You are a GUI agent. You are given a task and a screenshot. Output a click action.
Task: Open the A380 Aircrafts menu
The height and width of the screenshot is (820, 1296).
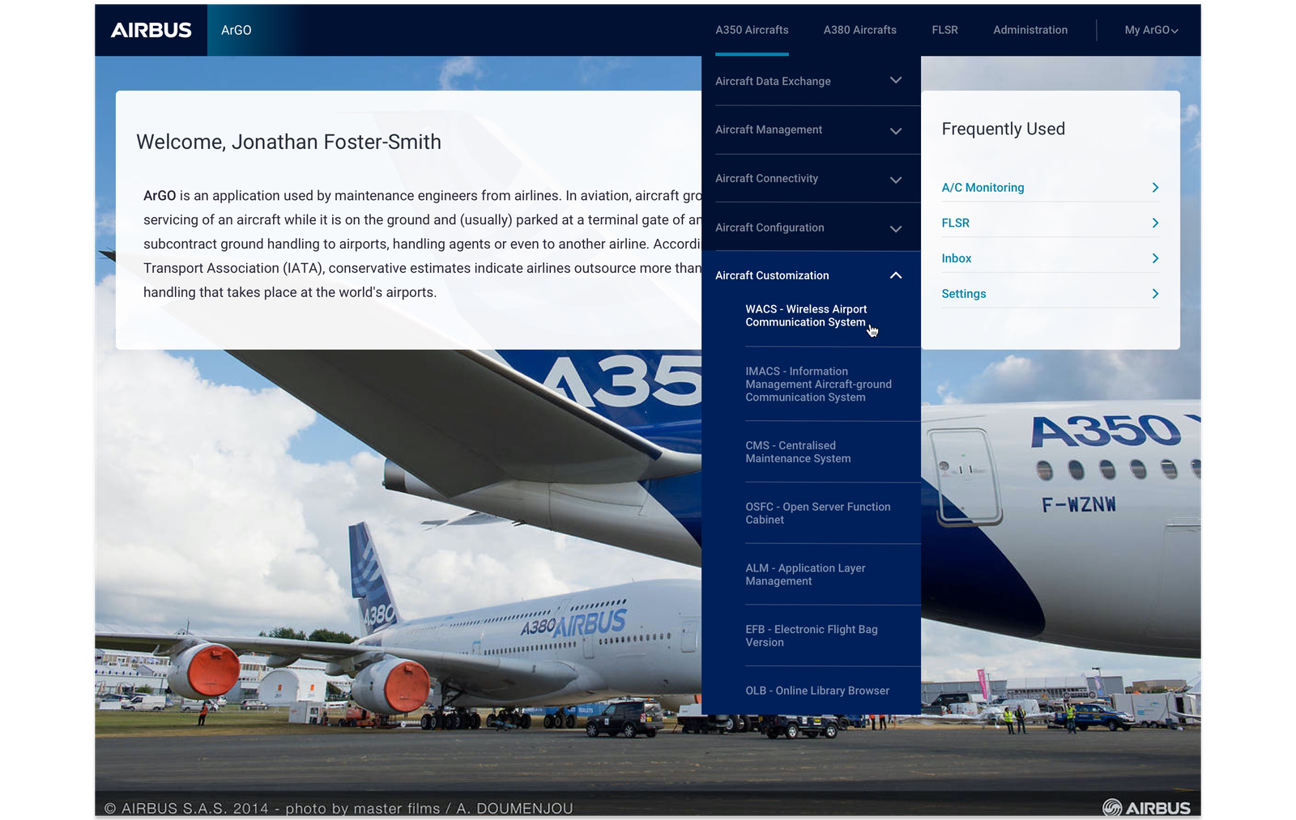(859, 30)
